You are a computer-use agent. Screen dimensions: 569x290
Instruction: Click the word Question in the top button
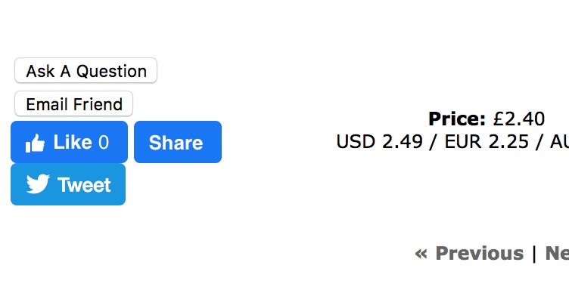111,71
